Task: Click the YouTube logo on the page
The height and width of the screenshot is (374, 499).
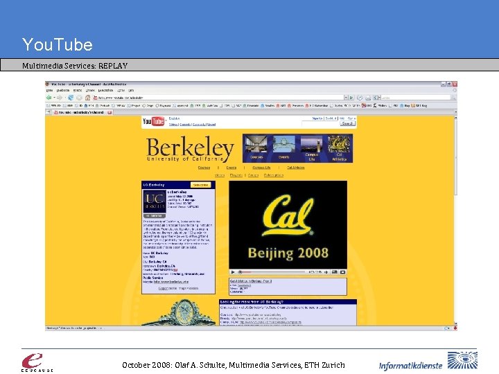Action: (153, 121)
